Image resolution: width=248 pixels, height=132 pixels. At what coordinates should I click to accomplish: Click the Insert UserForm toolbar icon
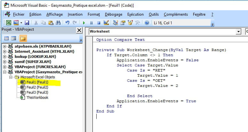pyautogui.click(x=16, y=23)
